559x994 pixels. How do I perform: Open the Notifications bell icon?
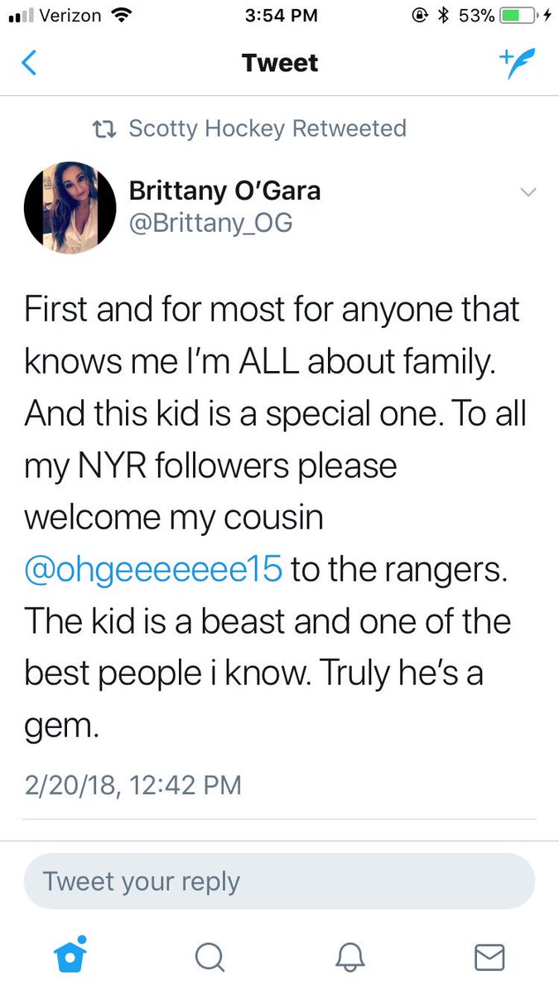tap(349, 958)
